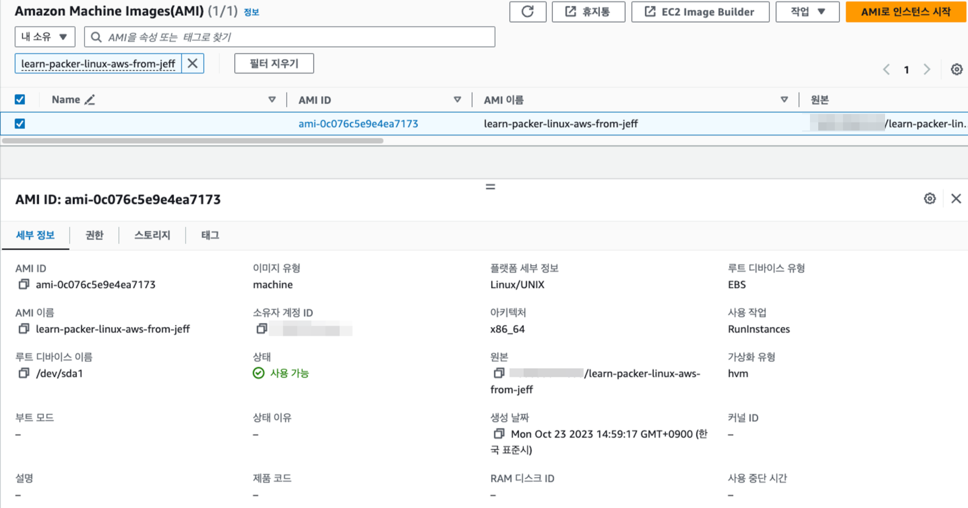Screen dimensions: 968x508
Task: Focus the AMI search field
Action: (289, 37)
